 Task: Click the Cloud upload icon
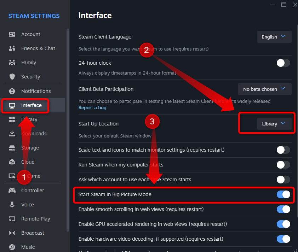point(12,162)
